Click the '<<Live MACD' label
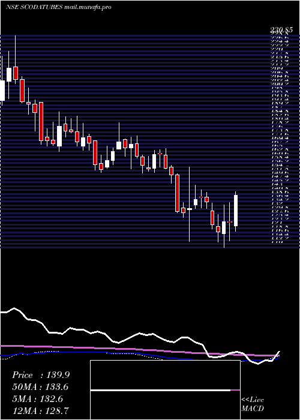The image size is (300, 420). [x=253, y=404]
